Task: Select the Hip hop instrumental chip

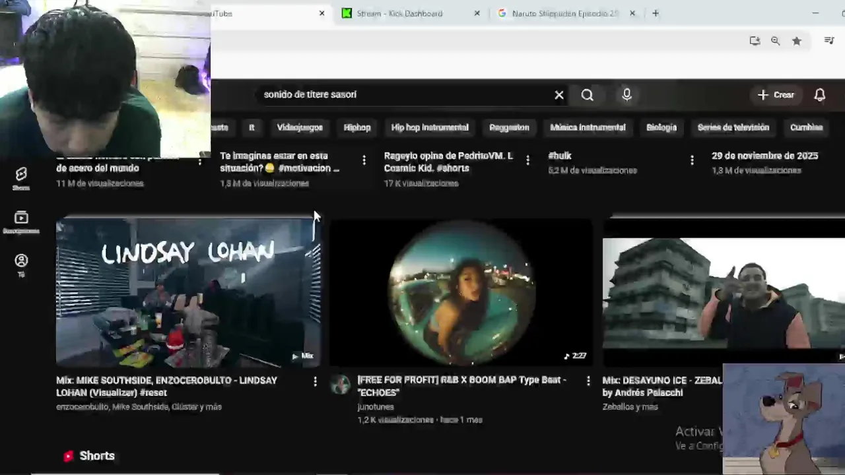Action: coord(430,127)
